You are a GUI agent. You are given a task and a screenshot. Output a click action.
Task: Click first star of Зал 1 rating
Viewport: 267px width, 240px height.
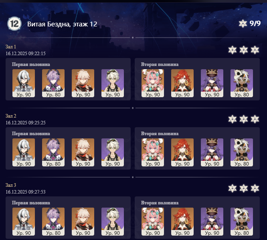[233, 50]
